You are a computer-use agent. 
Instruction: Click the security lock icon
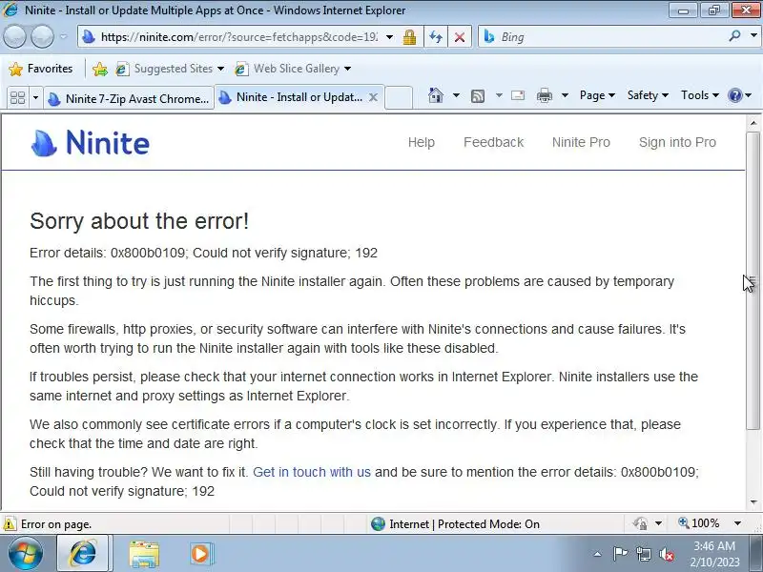(x=409, y=37)
